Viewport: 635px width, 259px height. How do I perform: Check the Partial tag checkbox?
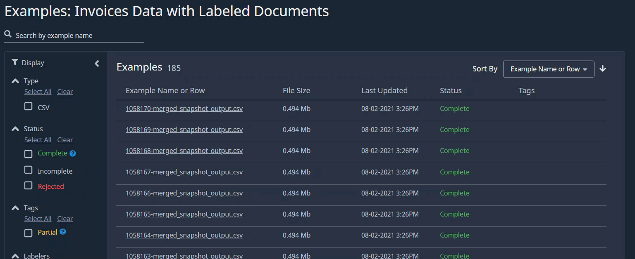click(28, 233)
